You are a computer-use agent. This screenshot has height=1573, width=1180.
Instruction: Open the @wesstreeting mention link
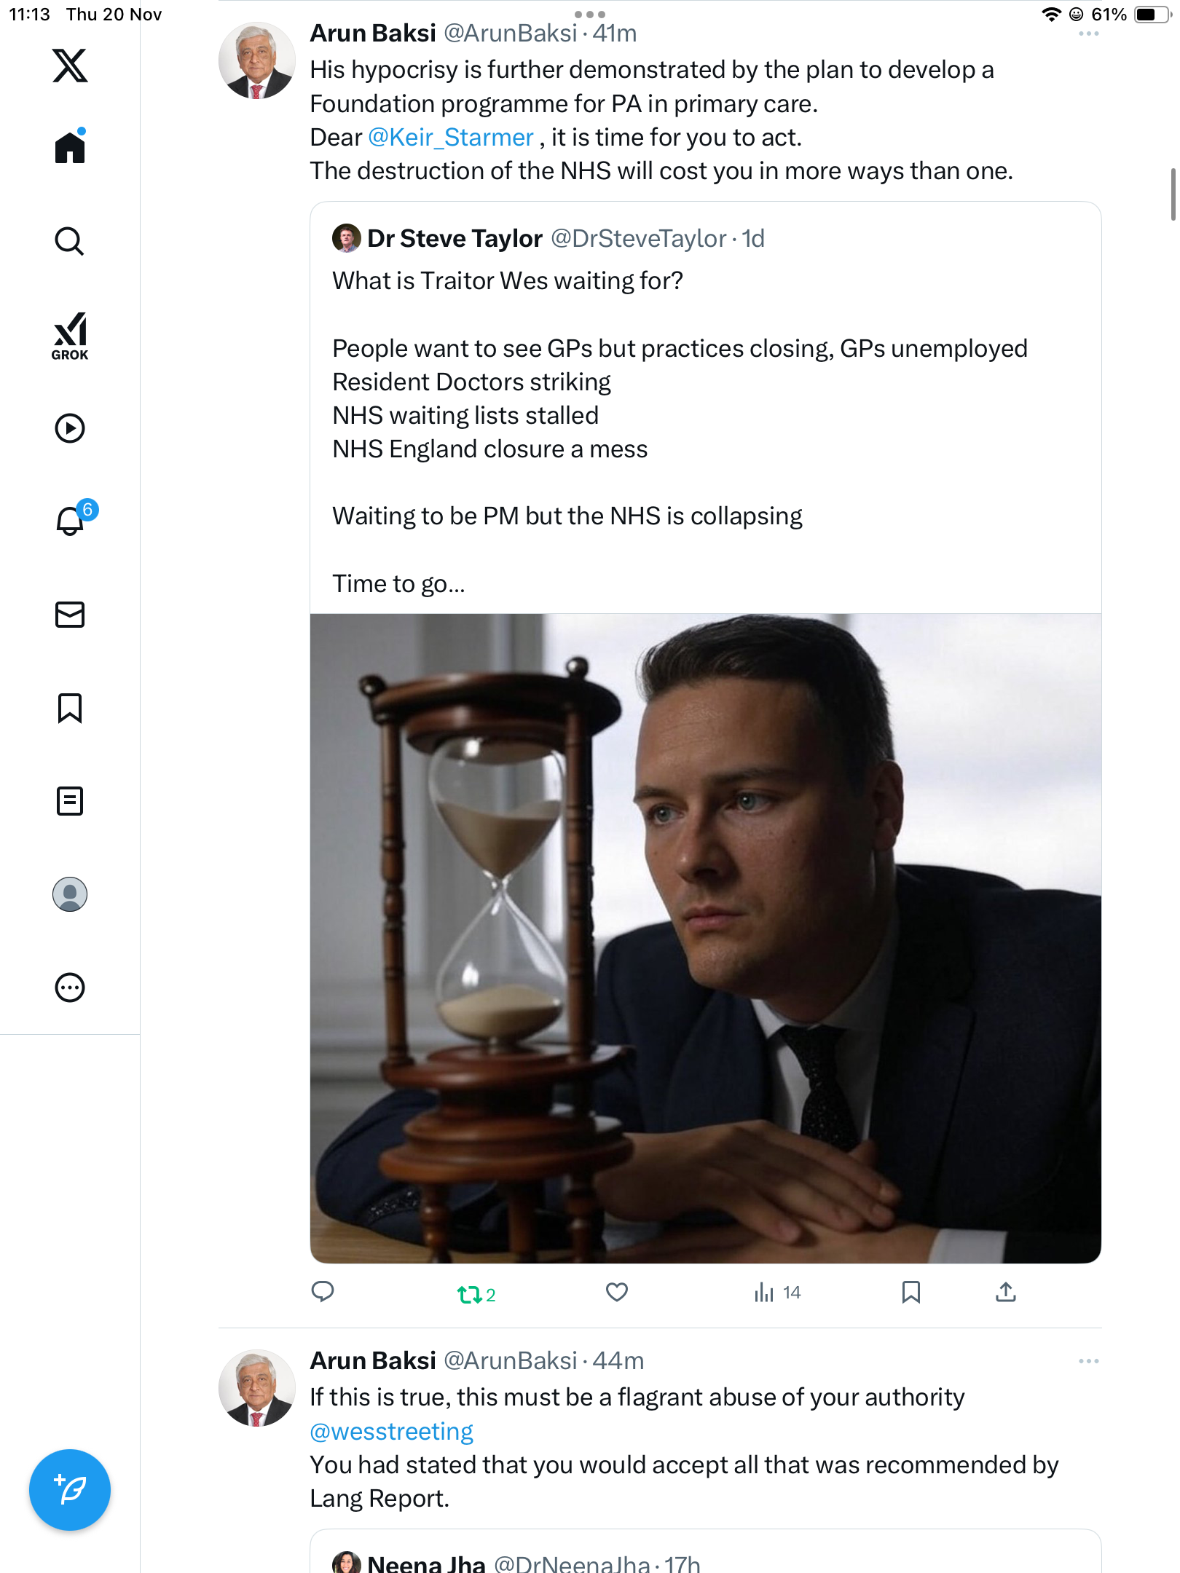(x=391, y=1432)
